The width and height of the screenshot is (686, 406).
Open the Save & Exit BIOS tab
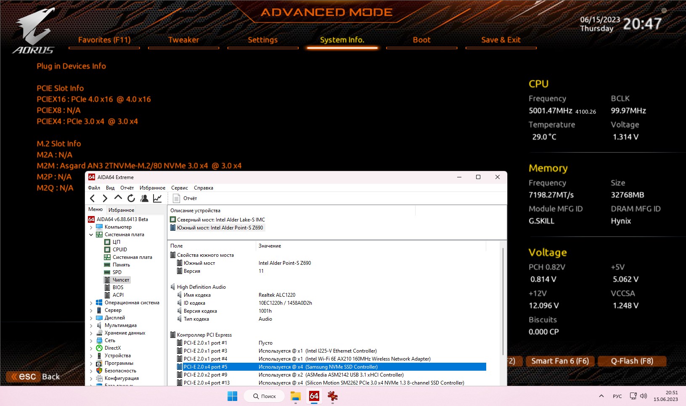[501, 40]
